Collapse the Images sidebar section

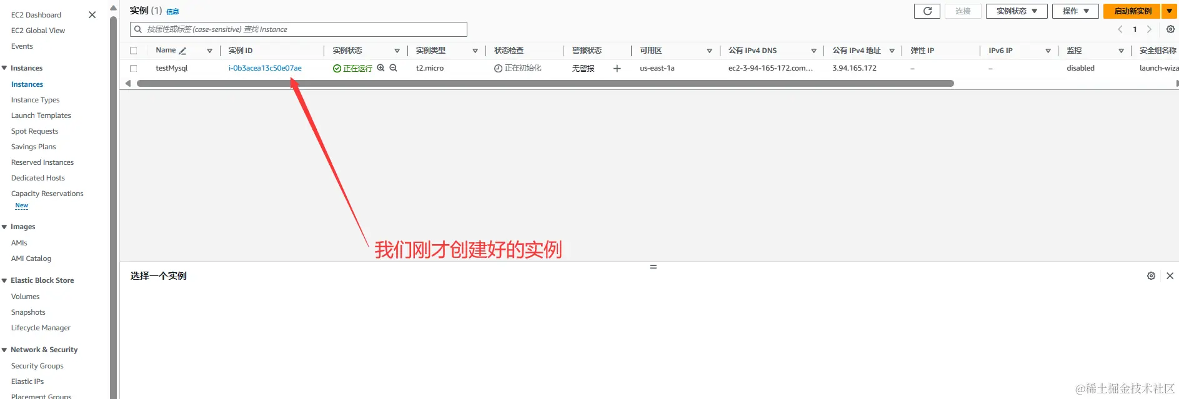[4, 227]
